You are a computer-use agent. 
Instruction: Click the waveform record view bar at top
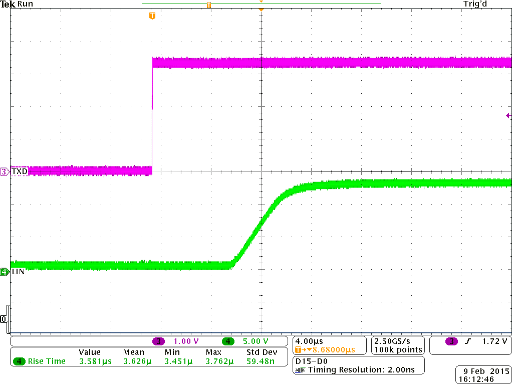point(261,5)
